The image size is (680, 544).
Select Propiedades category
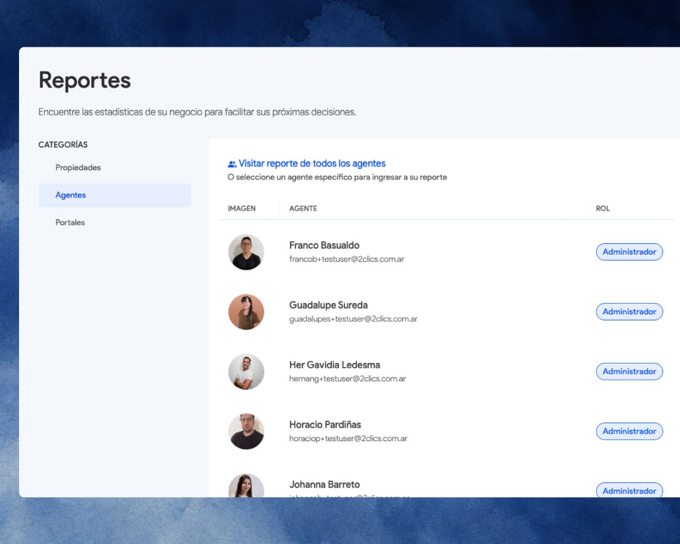click(78, 168)
